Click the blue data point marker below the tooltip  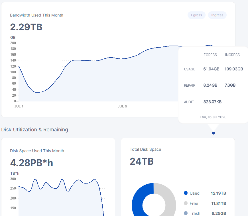(214, 133)
